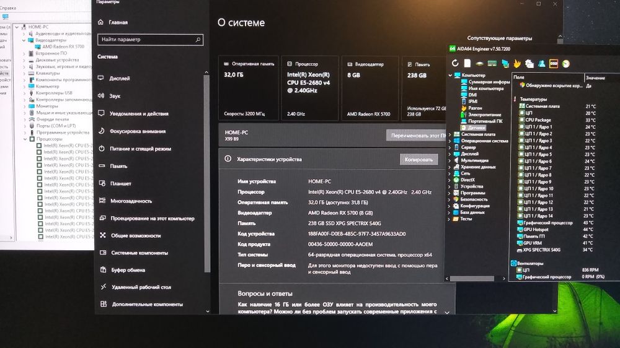Viewport: 620px width, 348px height.
Task: Click the Системные компоненты icon
Action: (103, 253)
